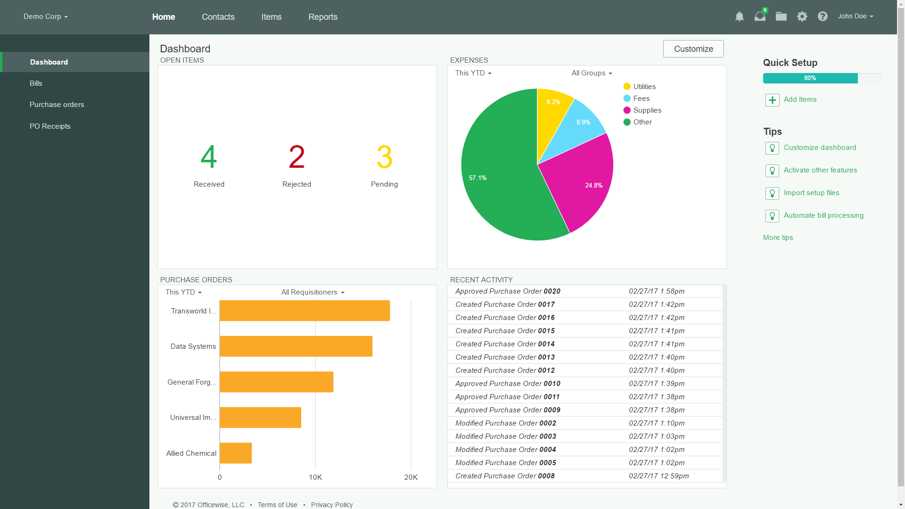Toggle the Supplies legend entry in Expenses
Viewport: 905px width, 509px height.
(642, 110)
